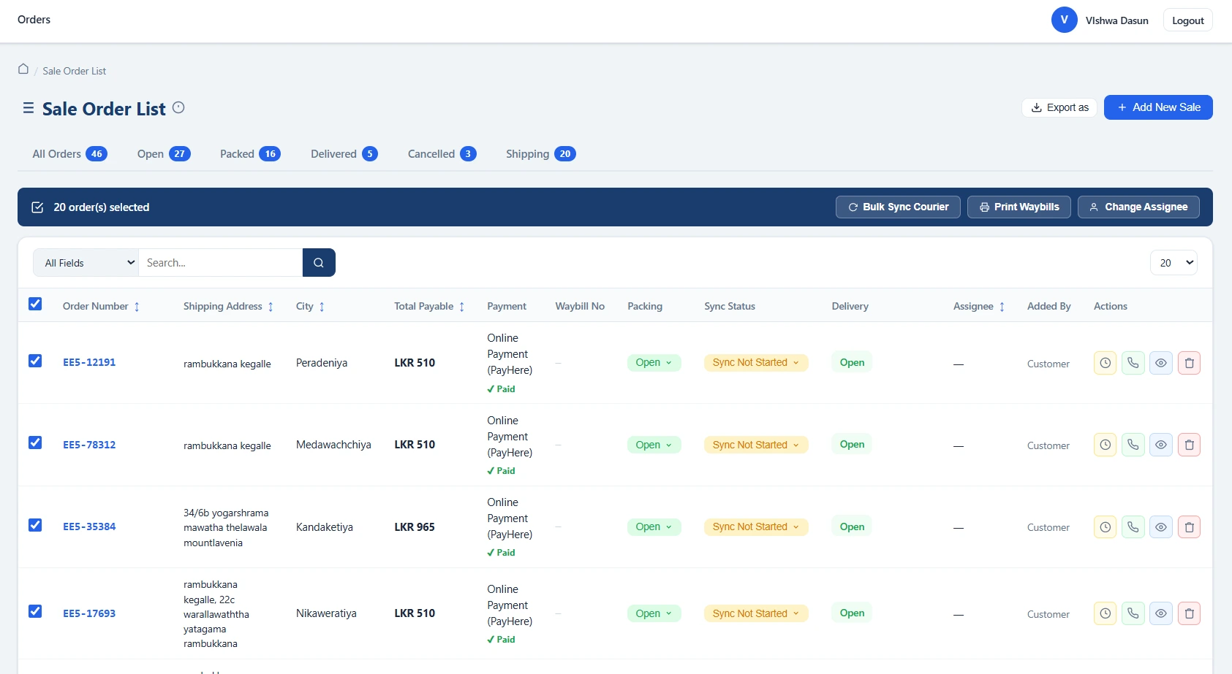Open Sync Not Started dropdown for EE5-17693

pos(756,613)
